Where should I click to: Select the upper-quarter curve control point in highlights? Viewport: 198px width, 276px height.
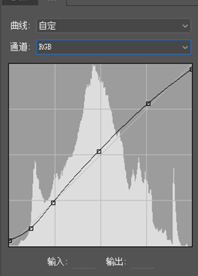coord(148,104)
